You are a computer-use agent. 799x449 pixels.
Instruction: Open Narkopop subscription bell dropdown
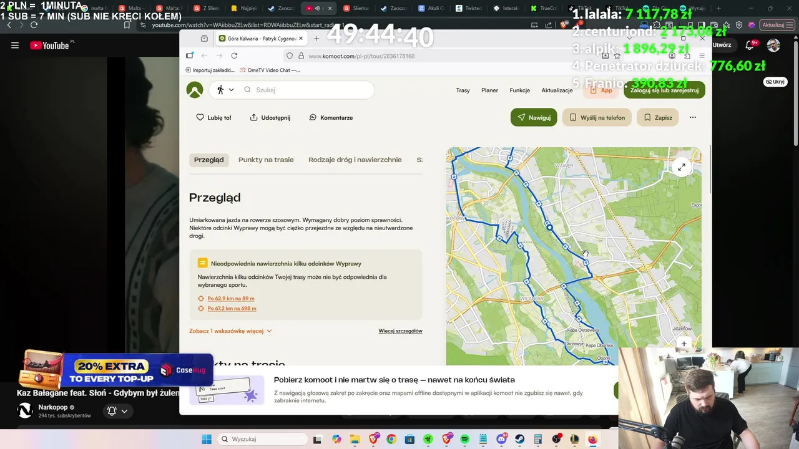click(117, 411)
